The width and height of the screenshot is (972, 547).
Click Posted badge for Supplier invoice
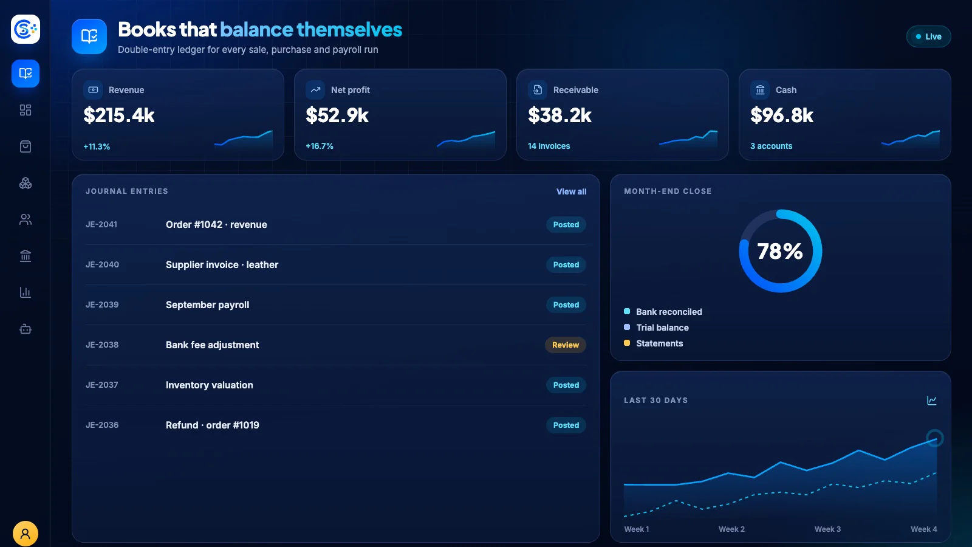(x=566, y=264)
